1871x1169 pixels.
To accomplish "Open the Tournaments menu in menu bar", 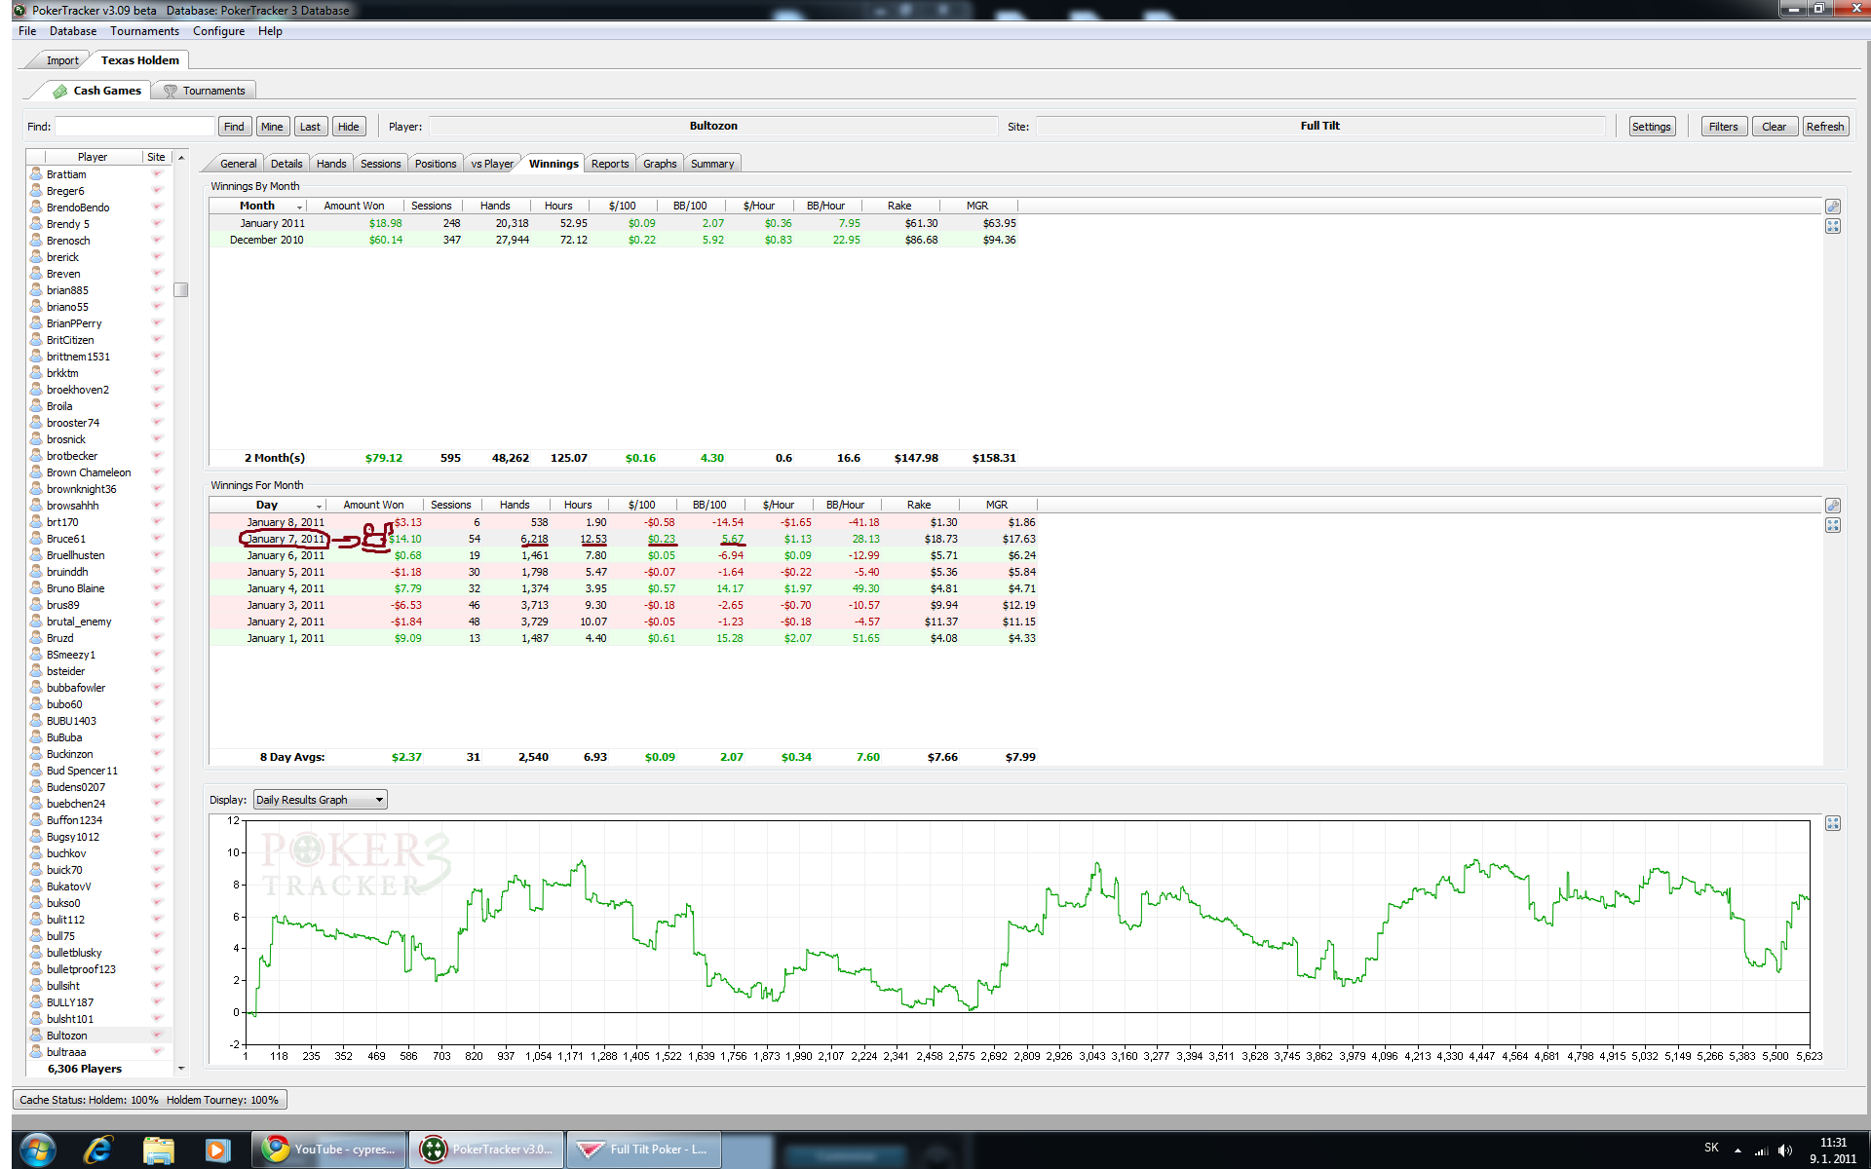I will coord(144,31).
